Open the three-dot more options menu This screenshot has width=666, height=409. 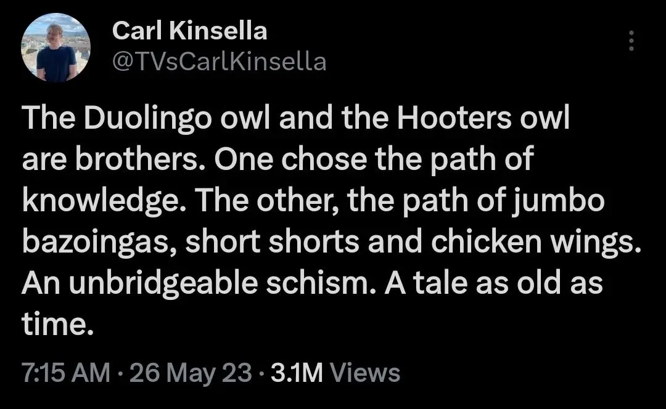[x=630, y=41]
